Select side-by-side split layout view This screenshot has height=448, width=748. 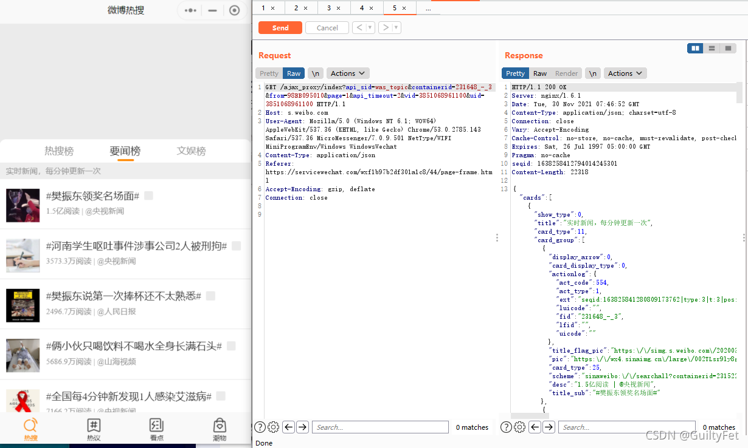pos(695,48)
